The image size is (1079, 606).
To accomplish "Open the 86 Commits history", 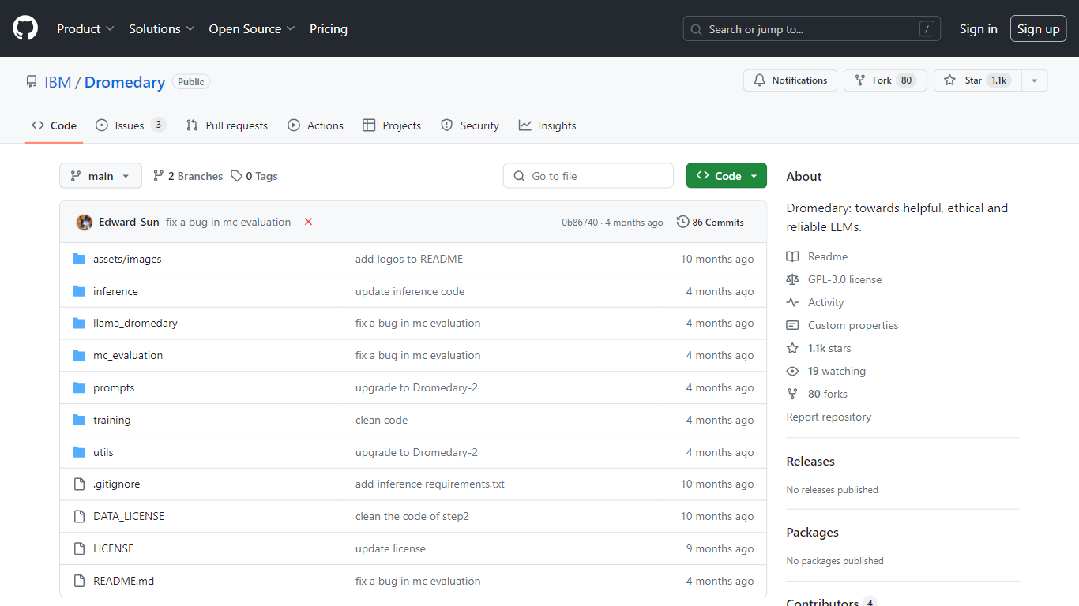I will pyautogui.click(x=710, y=223).
